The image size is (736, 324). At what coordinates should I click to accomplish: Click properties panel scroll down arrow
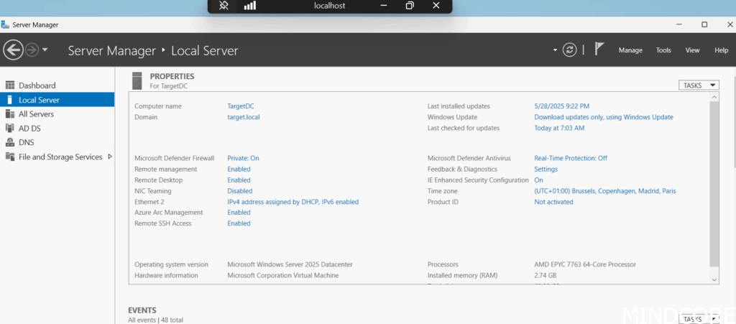(714, 279)
